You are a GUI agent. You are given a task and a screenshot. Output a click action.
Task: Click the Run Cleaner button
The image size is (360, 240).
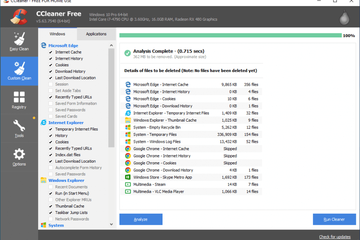(334, 219)
